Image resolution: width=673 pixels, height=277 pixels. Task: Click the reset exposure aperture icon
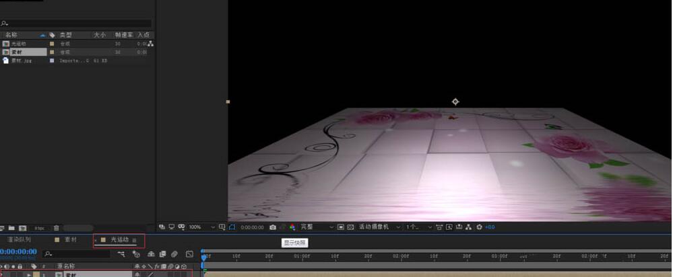point(479,227)
